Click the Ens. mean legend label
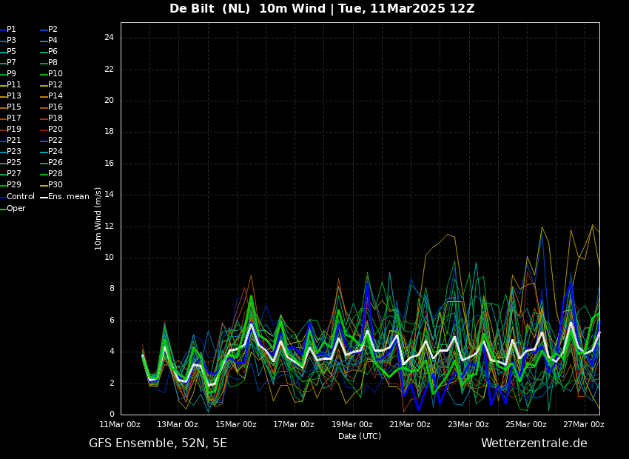 pyautogui.click(x=64, y=197)
